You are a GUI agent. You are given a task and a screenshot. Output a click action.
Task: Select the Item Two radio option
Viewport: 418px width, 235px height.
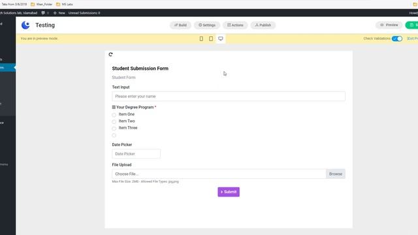[114, 122]
